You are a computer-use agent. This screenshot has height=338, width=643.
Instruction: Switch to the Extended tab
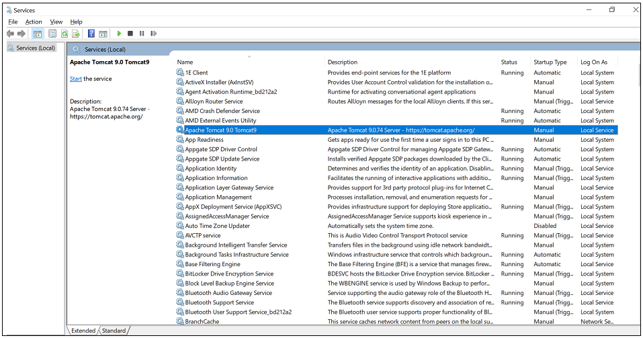pyautogui.click(x=83, y=331)
